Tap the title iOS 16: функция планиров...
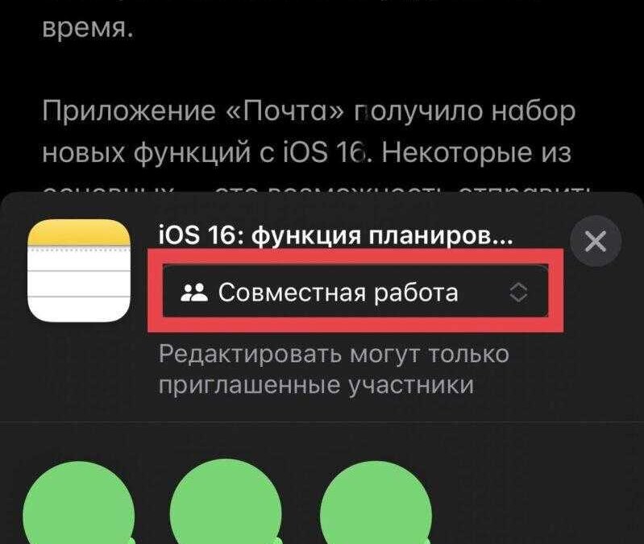Viewport: 644px width, 544px height. [335, 237]
